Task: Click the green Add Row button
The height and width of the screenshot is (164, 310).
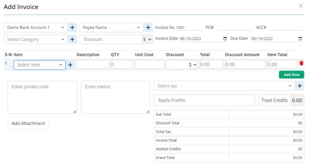Action: point(291,74)
